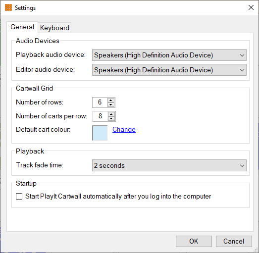Increase number of rows with up arrow
This screenshot has width=259, height=253.
click(110, 100)
